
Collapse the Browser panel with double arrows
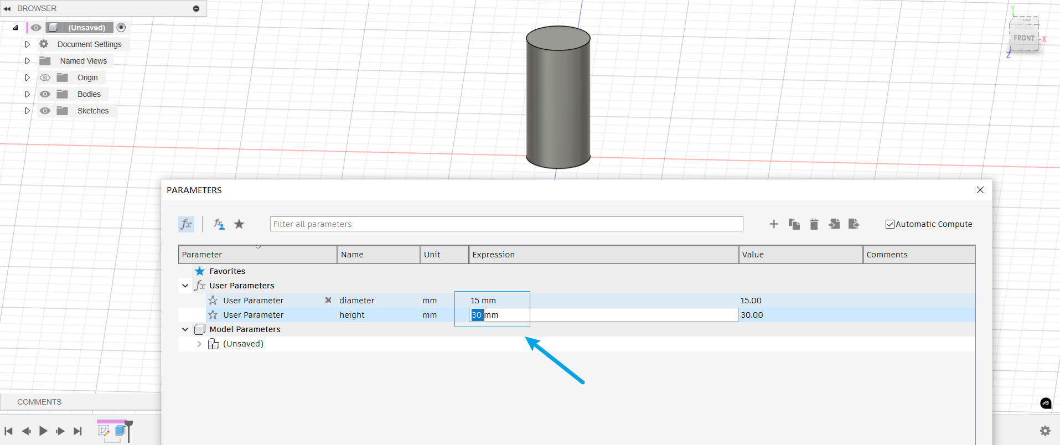7,8
